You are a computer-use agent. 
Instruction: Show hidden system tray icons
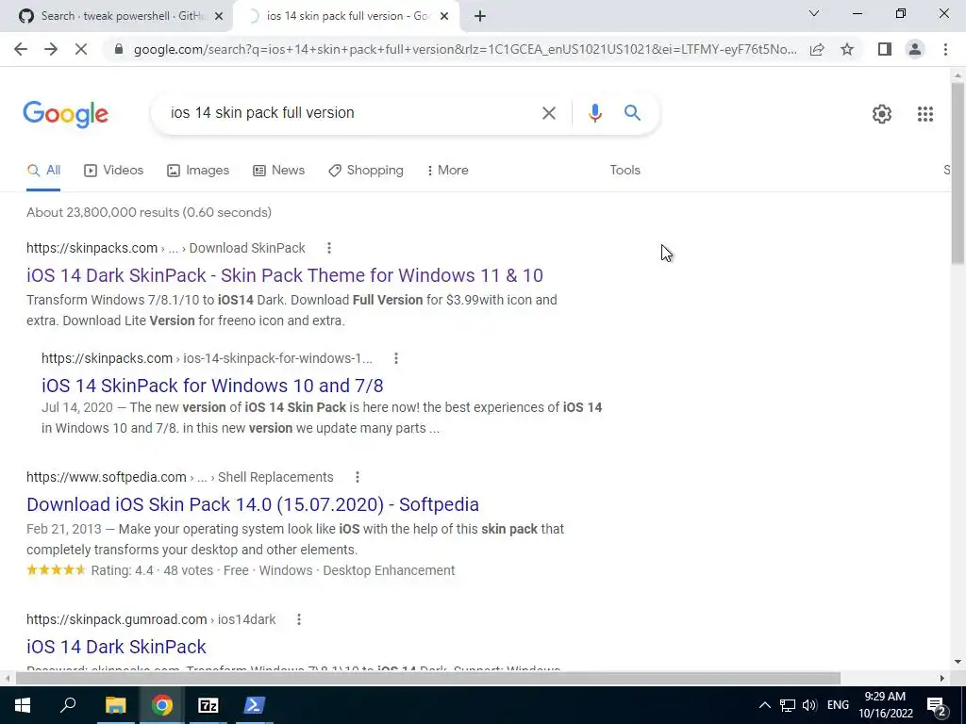pos(764,705)
